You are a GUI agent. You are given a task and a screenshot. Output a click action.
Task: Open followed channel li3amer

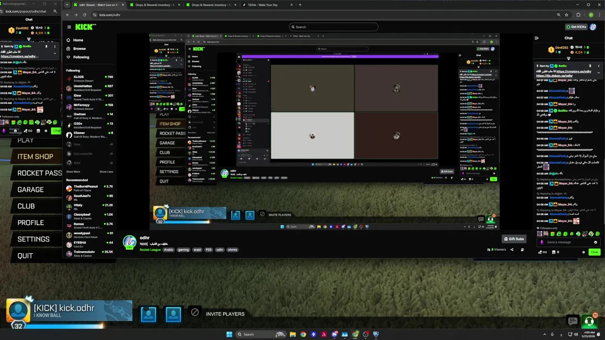coord(89,135)
